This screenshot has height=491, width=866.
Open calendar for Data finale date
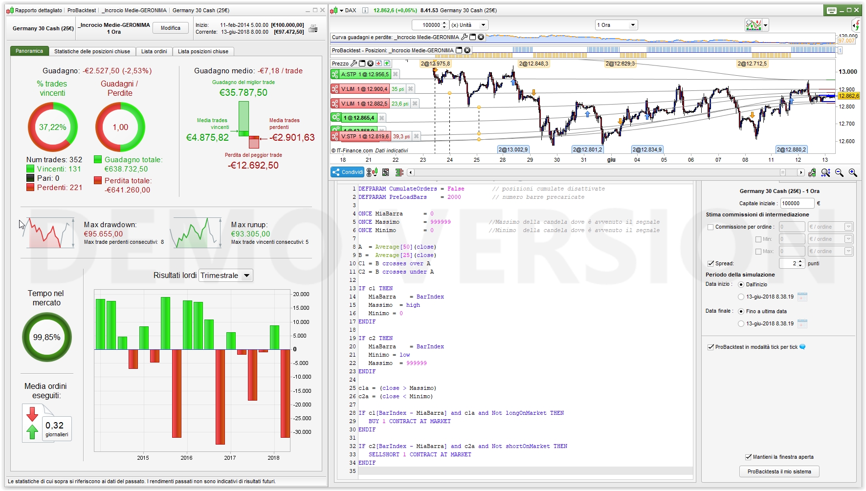[x=802, y=323]
